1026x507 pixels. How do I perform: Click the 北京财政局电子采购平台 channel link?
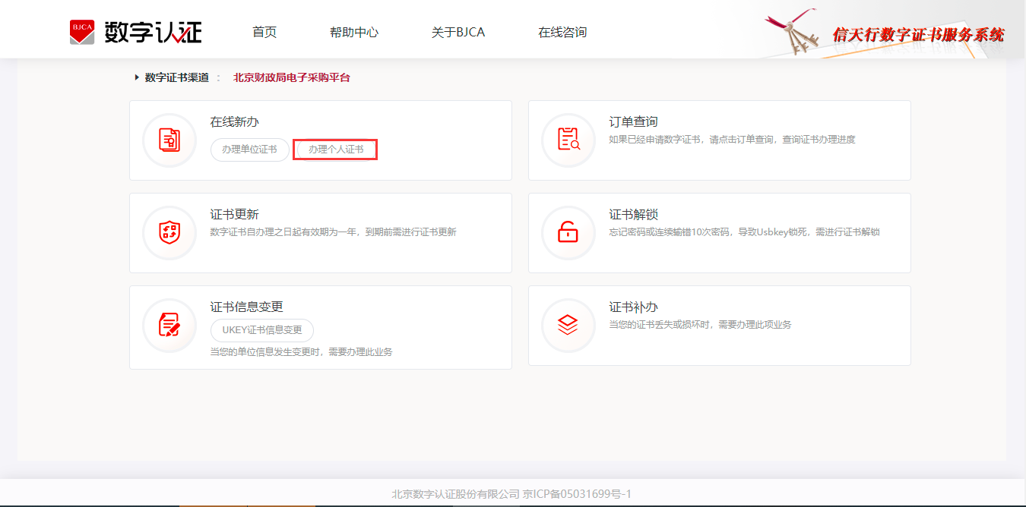click(x=292, y=77)
